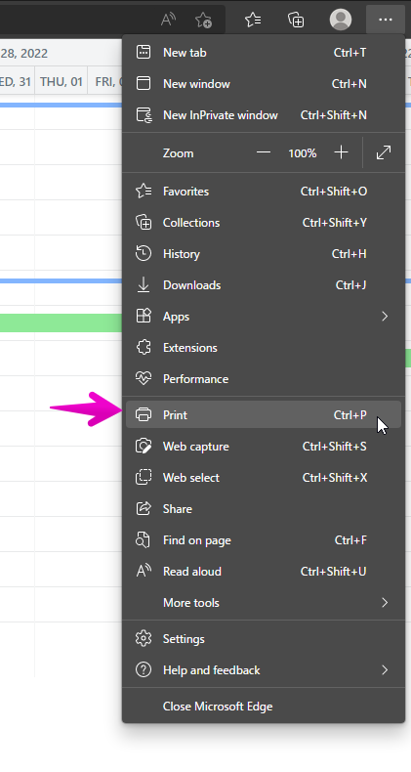The width and height of the screenshot is (411, 772).
Task: Open a New InPrivate window
Action: click(x=264, y=114)
